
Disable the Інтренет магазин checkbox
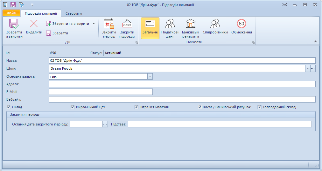point(136,107)
